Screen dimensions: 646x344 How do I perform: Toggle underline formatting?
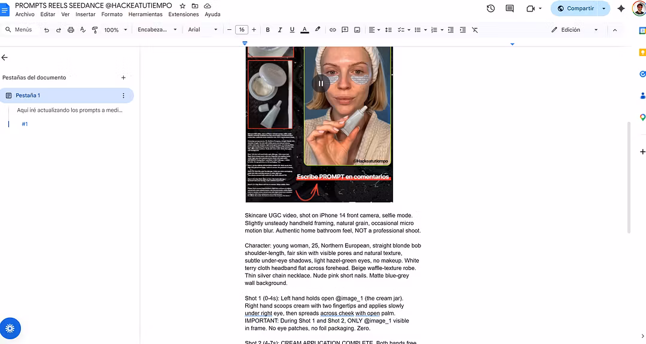[291, 29]
